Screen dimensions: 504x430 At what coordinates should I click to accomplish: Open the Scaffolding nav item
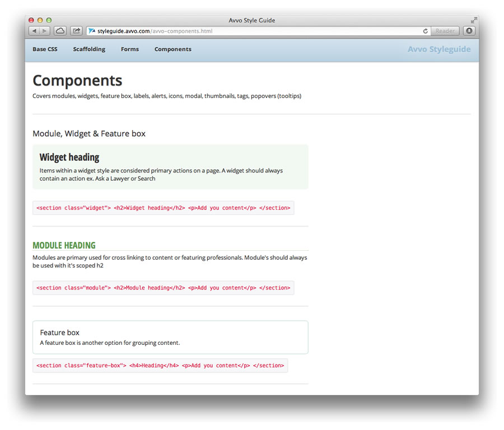pos(89,49)
